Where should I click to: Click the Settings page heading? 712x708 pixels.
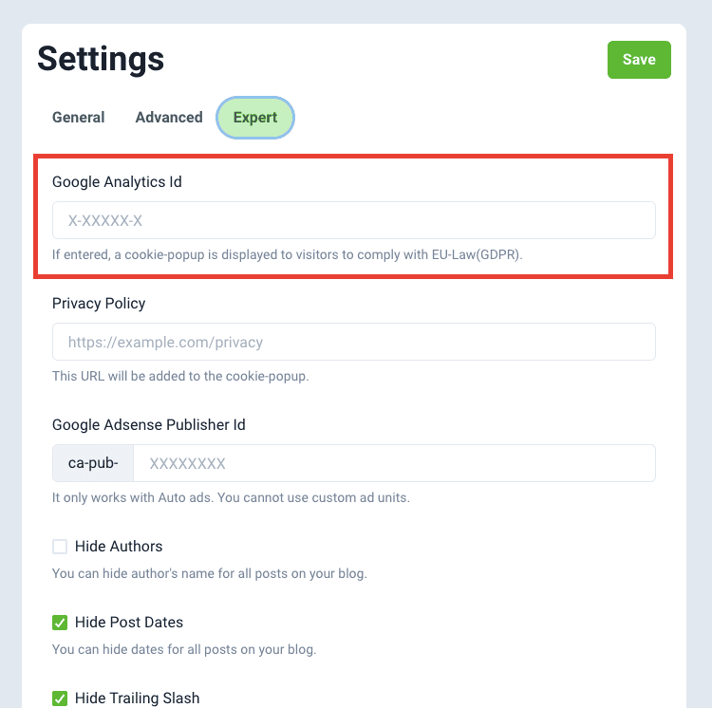tap(101, 59)
